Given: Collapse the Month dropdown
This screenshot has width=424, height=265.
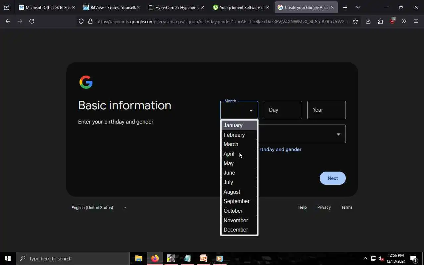Looking at the screenshot, I should (239, 110).
